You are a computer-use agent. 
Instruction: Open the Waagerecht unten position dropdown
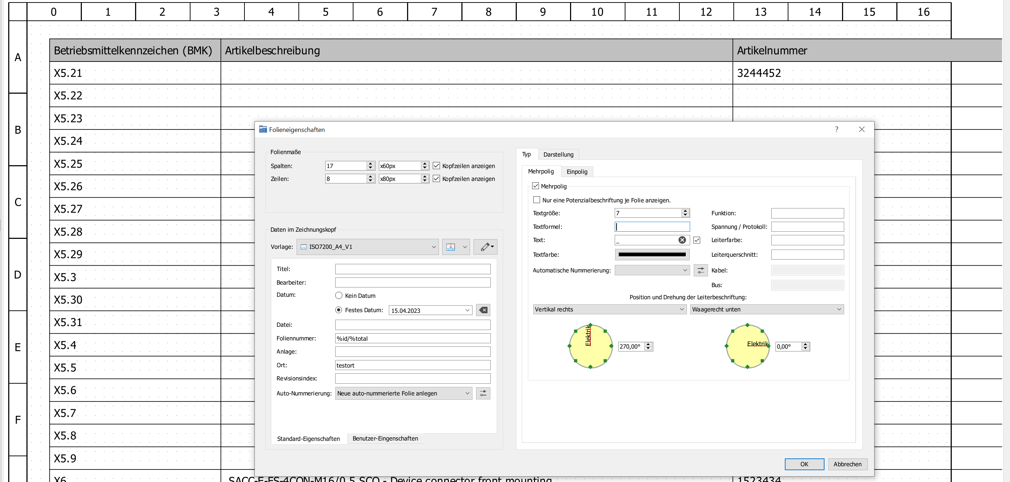767,309
